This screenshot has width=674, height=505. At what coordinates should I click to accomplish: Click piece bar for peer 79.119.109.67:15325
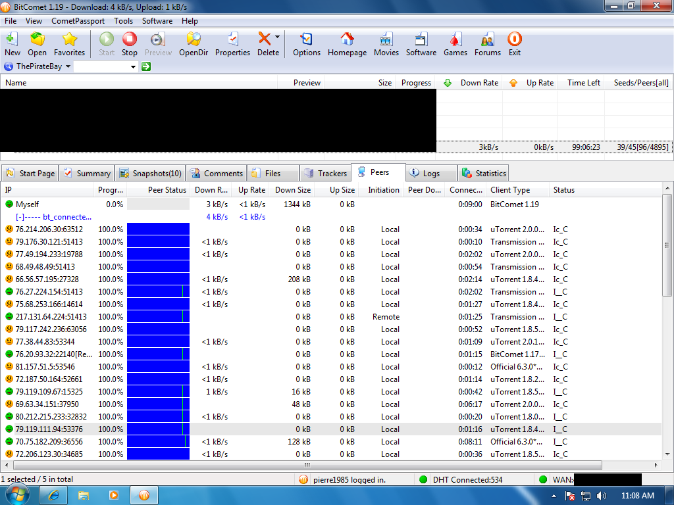(158, 392)
